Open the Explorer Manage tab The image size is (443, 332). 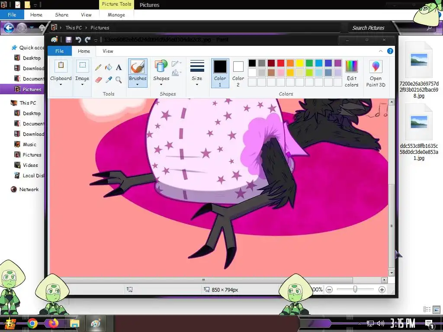click(116, 15)
